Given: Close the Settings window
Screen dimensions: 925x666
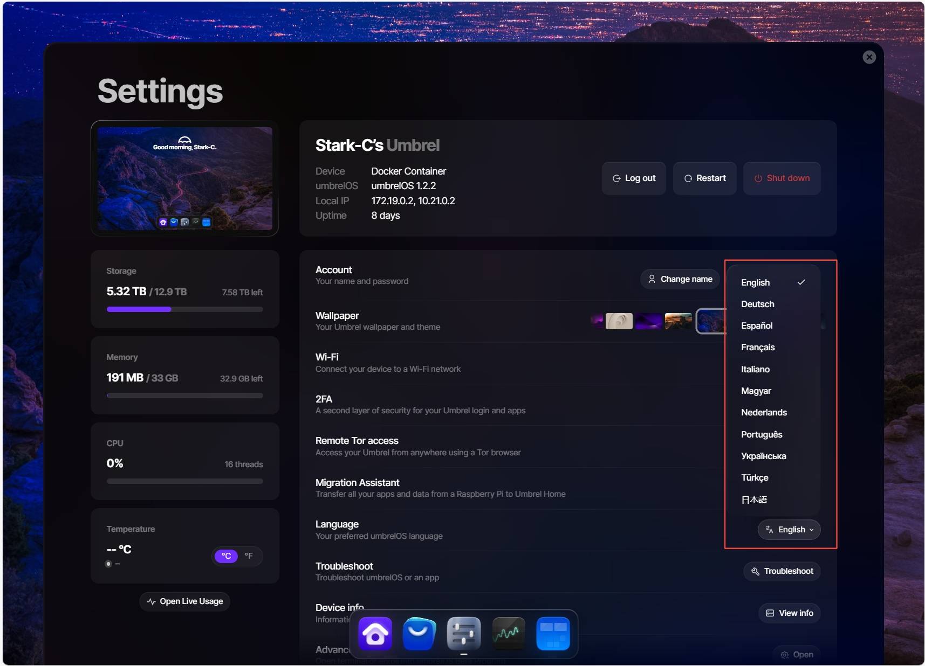Looking at the screenshot, I should (869, 57).
